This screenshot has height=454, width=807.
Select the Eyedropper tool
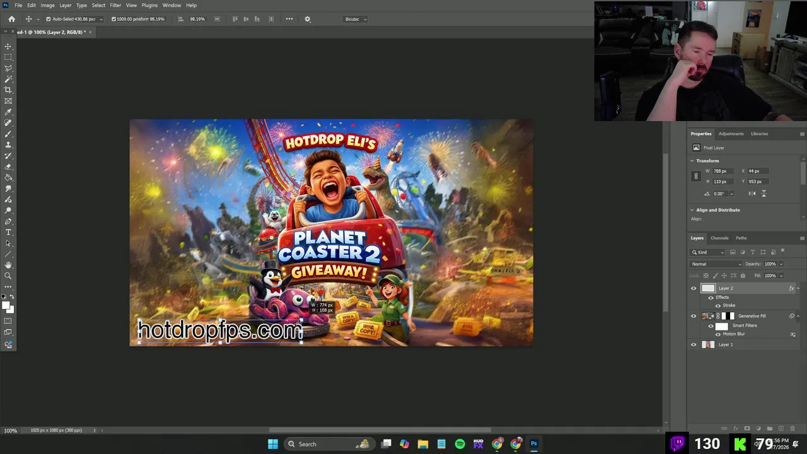tap(8, 112)
